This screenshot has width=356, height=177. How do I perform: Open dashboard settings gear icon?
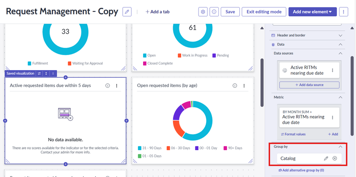(203, 12)
